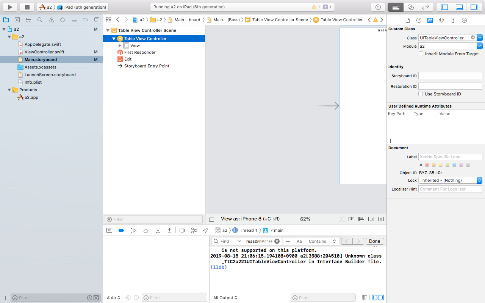The height and width of the screenshot is (303, 485).
Task: Open the Find navigator search icon
Action: pos(40,20)
